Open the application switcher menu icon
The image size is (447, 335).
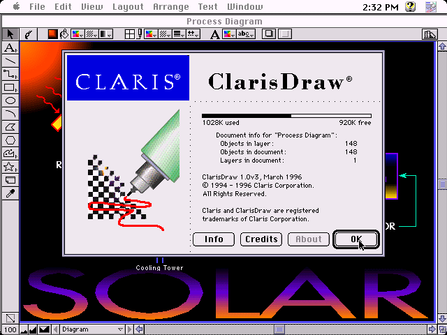tap(431, 6)
